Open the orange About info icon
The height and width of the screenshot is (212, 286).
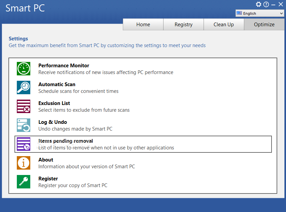point(24,163)
